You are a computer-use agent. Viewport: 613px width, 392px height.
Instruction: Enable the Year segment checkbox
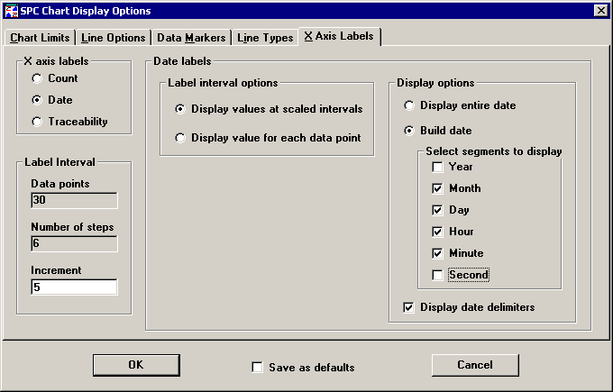(x=437, y=167)
